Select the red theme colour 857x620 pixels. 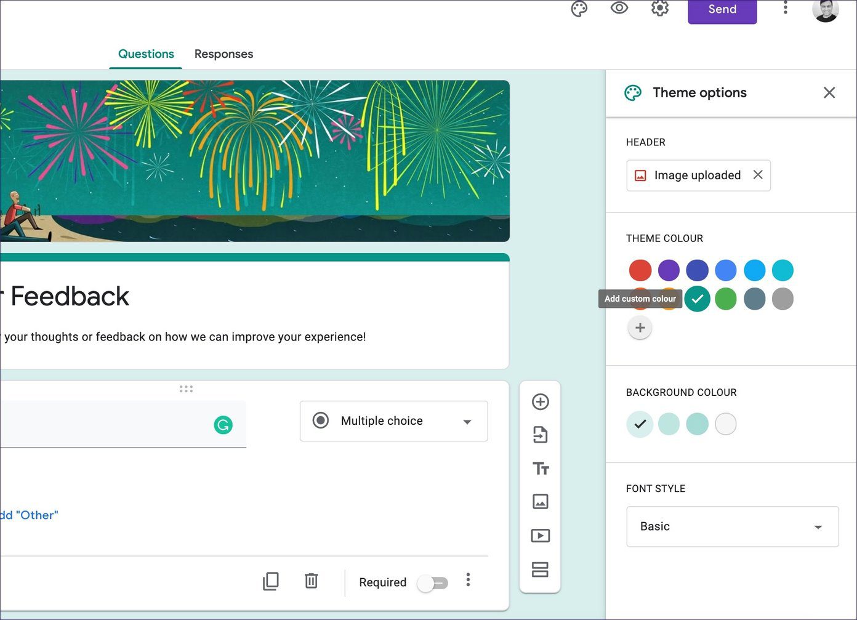[x=640, y=270]
